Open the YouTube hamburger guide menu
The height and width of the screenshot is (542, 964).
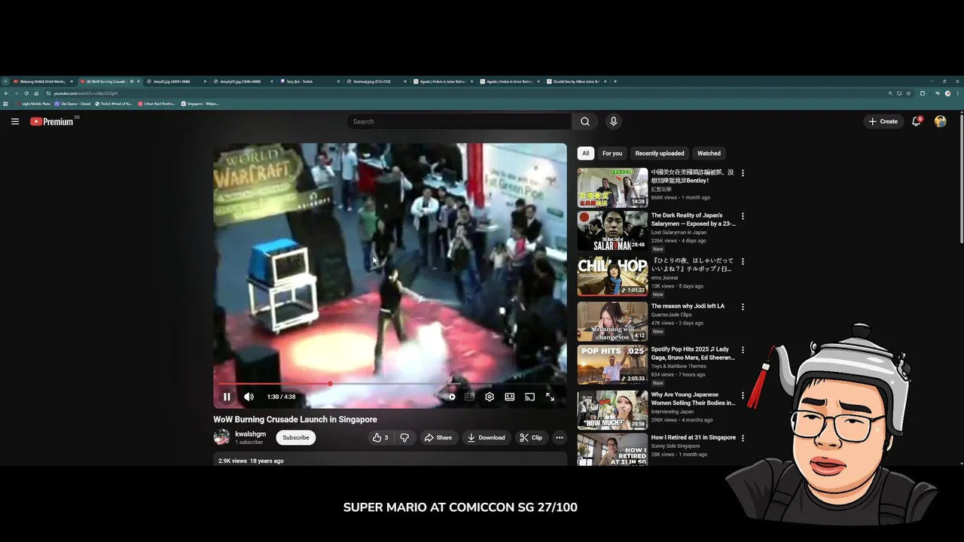pyautogui.click(x=15, y=121)
